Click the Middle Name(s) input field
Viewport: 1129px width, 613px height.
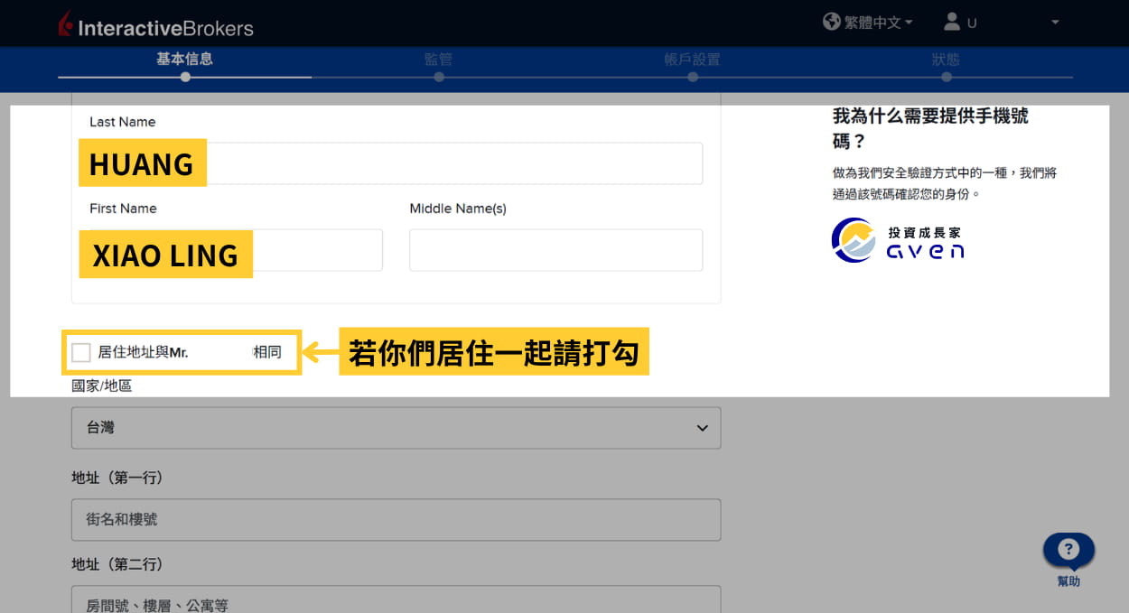[x=555, y=250]
